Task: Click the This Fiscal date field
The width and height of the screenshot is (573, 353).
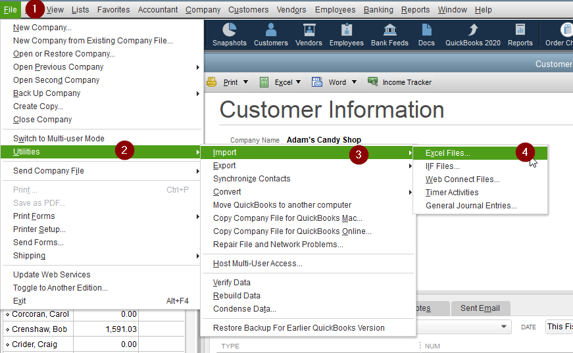Action: click(x=559, y=327)
